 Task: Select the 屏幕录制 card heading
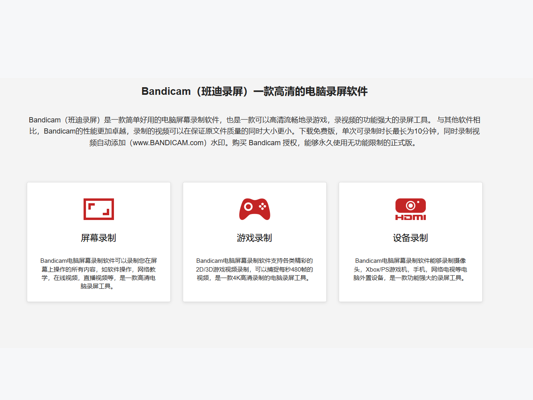click(99, 238)
